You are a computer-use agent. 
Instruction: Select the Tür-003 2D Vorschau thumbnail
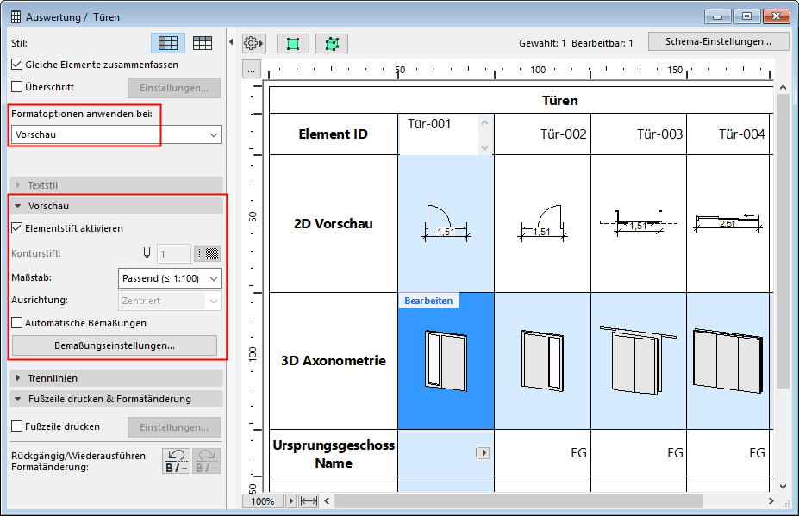[639, 222]
